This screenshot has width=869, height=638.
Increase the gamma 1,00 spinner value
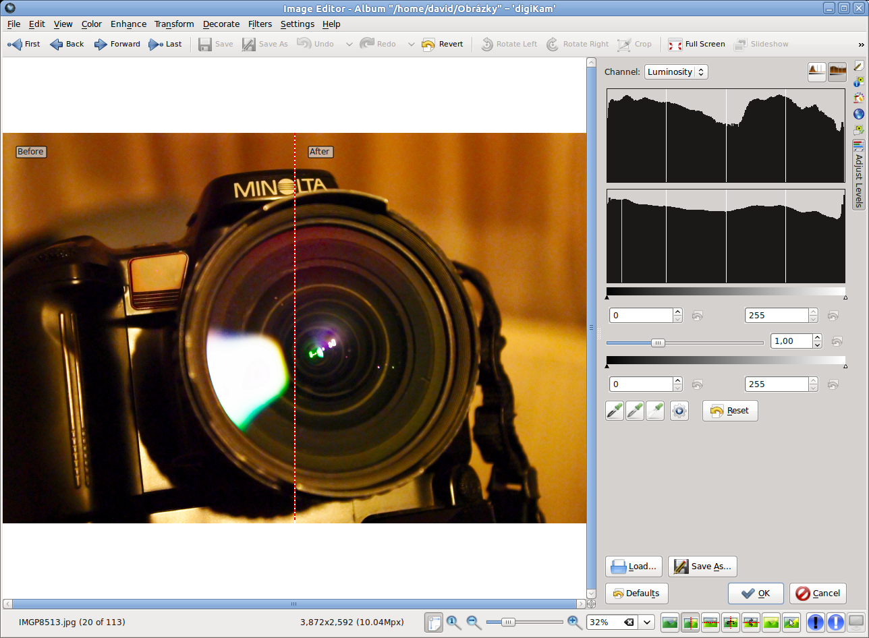tap(817, 338)
